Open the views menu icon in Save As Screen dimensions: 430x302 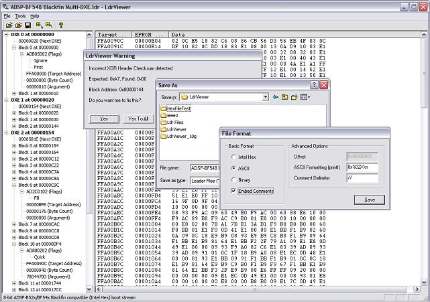[305, 97]
